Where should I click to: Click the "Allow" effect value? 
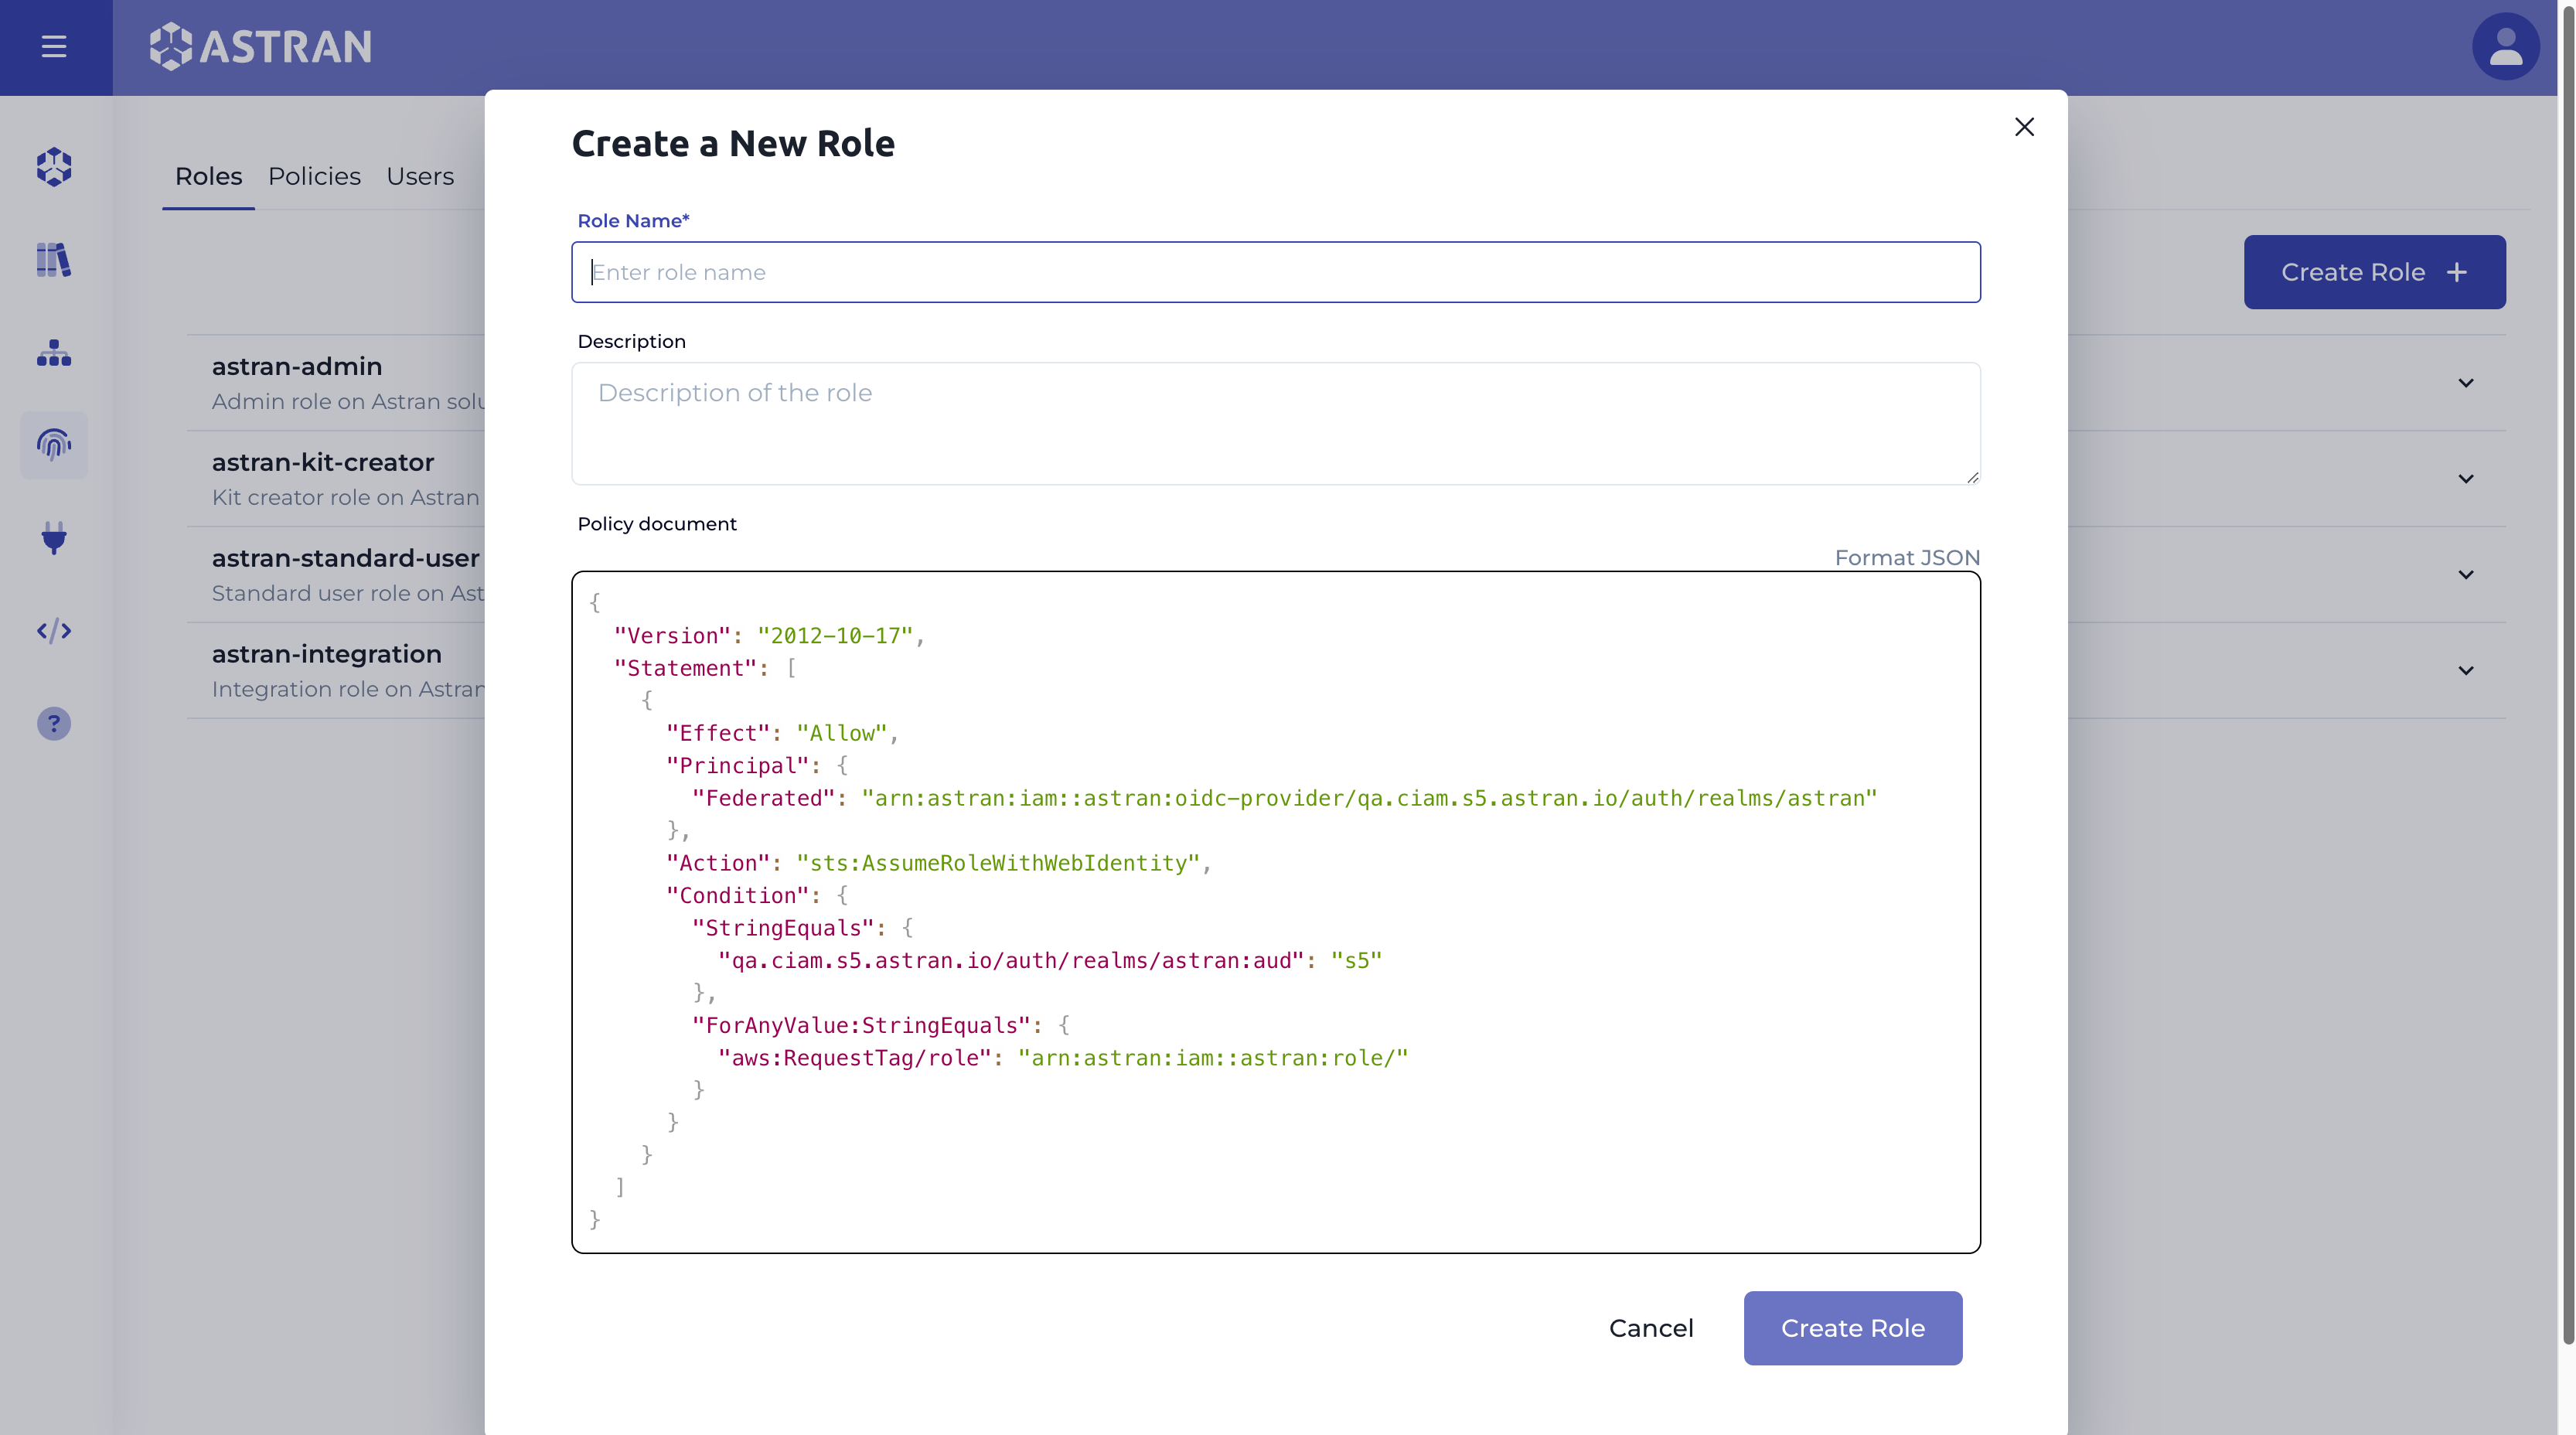coord(841,733)
